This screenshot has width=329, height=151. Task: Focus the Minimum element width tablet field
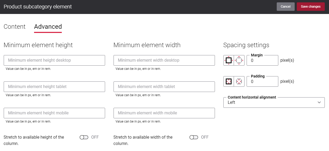tap(164, 87)
